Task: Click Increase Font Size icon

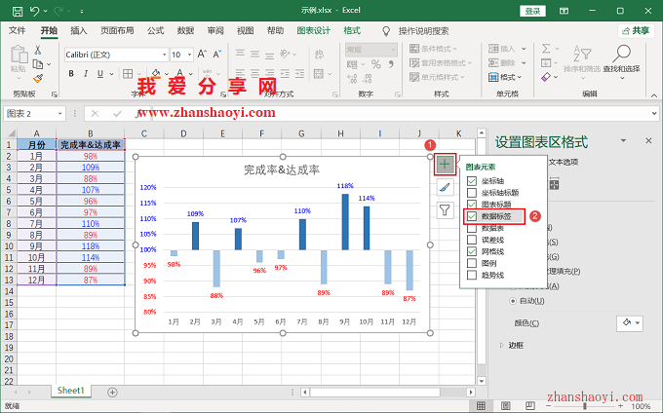Action: 202,54
